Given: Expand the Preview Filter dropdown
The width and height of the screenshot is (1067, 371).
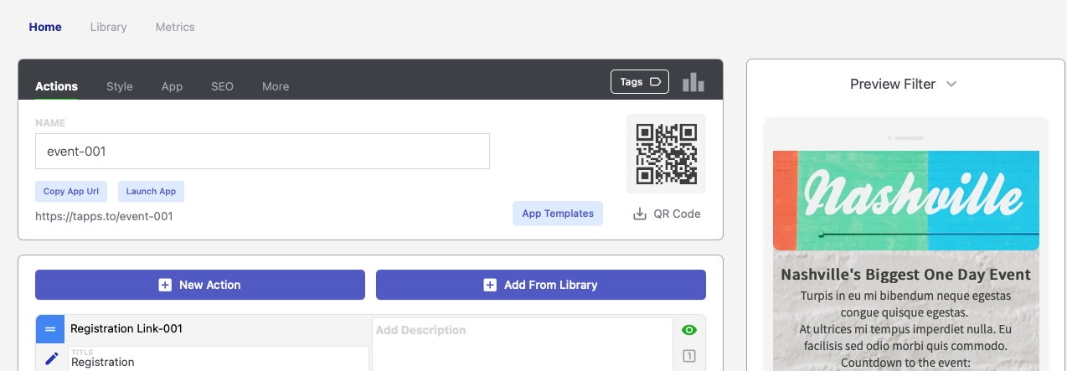Looking at the screenshot, I should pyautogui.click(x=903, y=84).
